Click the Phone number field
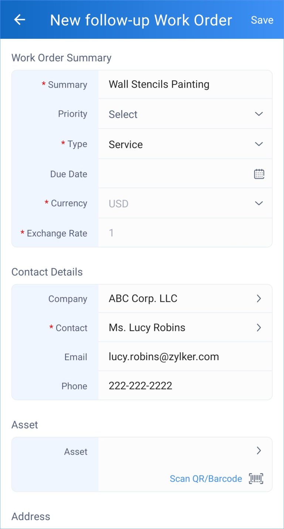Viewport: 284px width, 529px height. (x=141, y=386)
